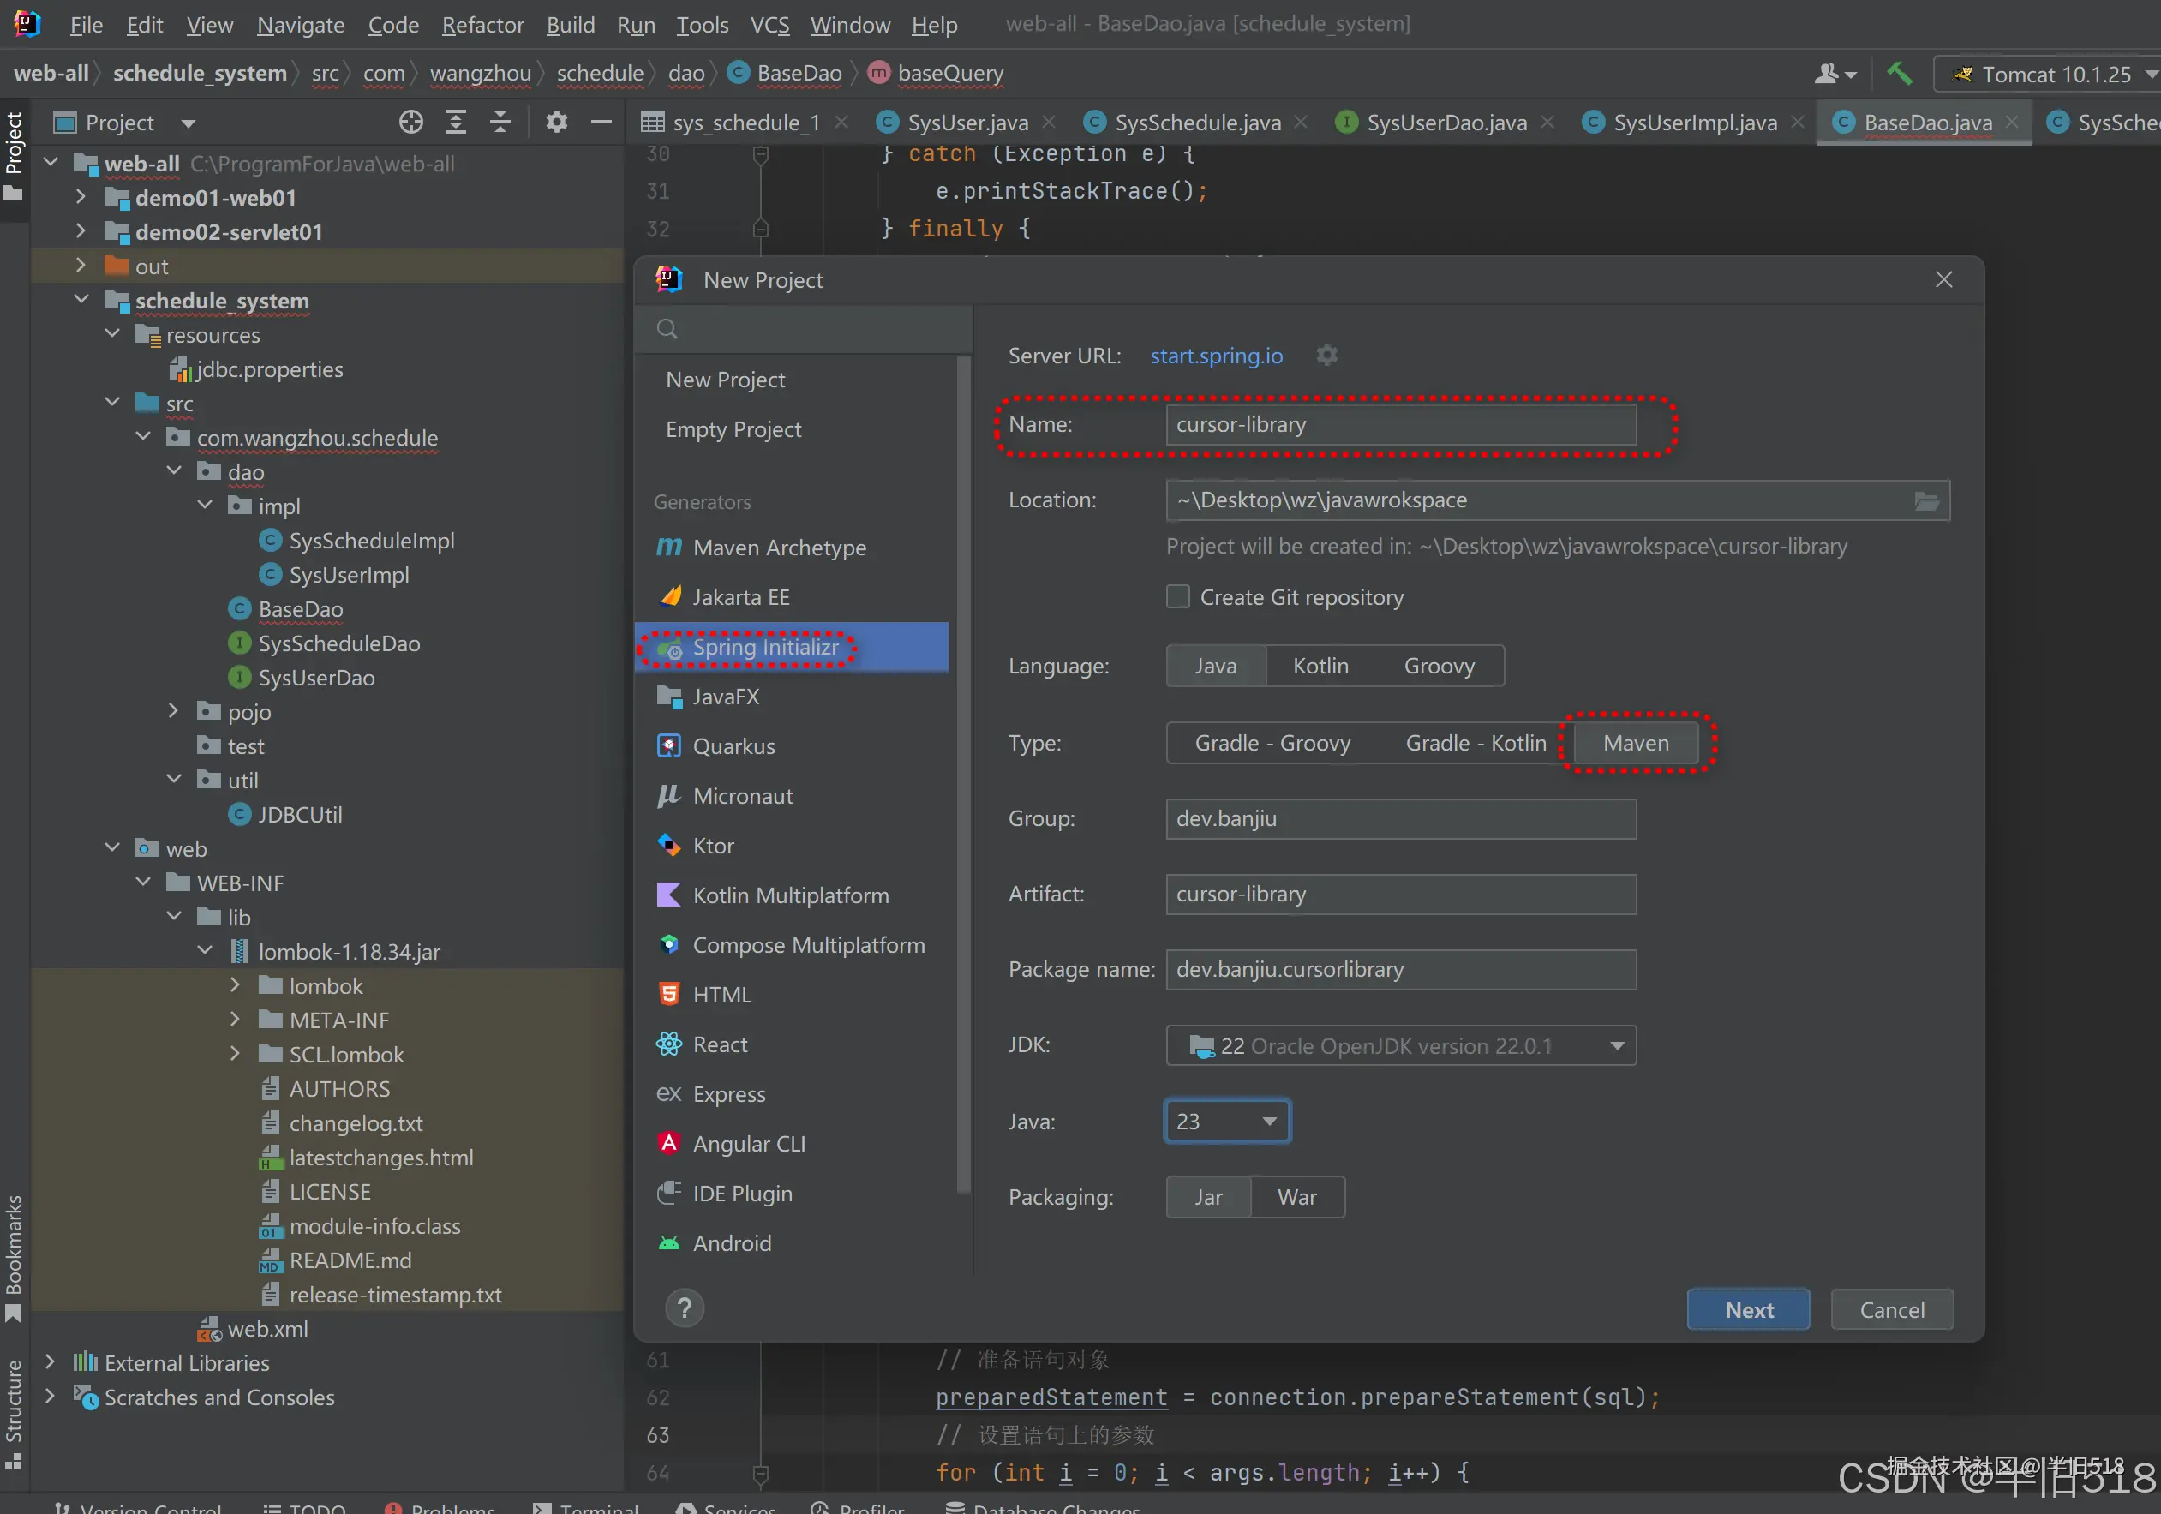
Task: Click the browse folder icon in Location field
Action: [1925, 500]
